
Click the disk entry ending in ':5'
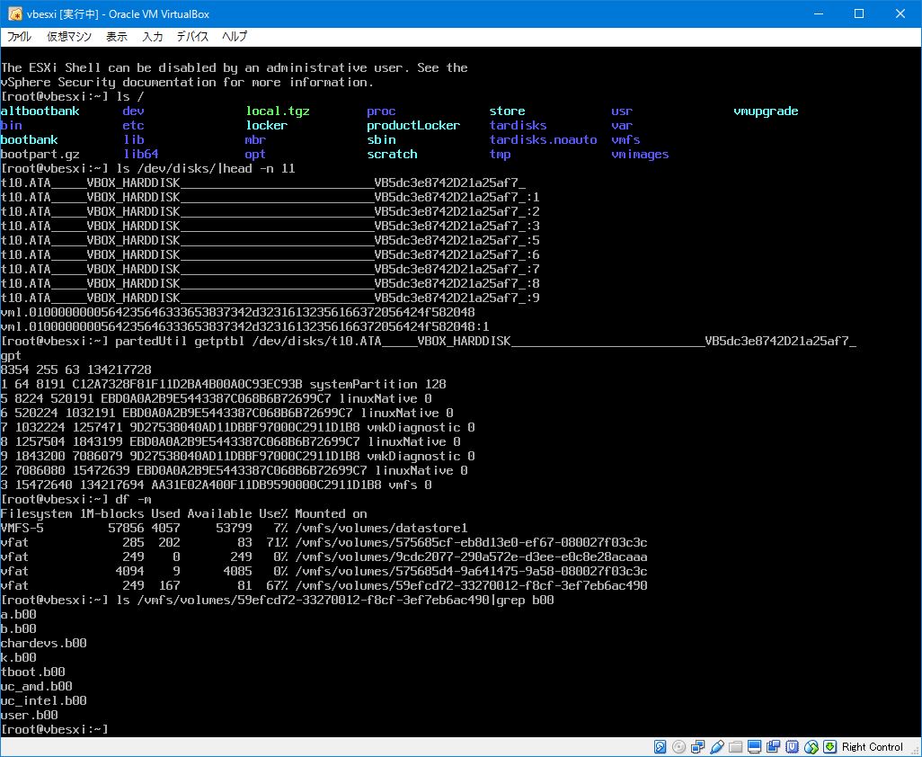coord(270,241)
